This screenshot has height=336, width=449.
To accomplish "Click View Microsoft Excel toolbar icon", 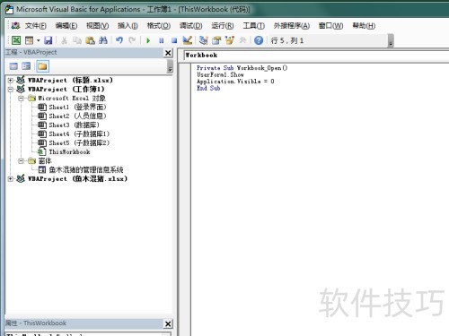I will tap(16, 40).
